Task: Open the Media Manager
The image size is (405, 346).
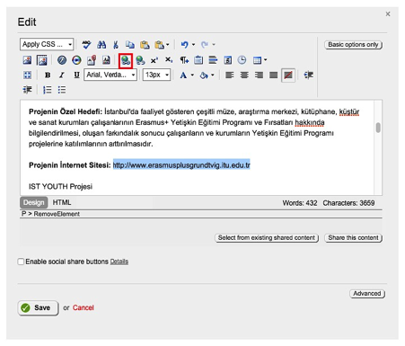Action: pyautogui.click(x=76, y=60)
